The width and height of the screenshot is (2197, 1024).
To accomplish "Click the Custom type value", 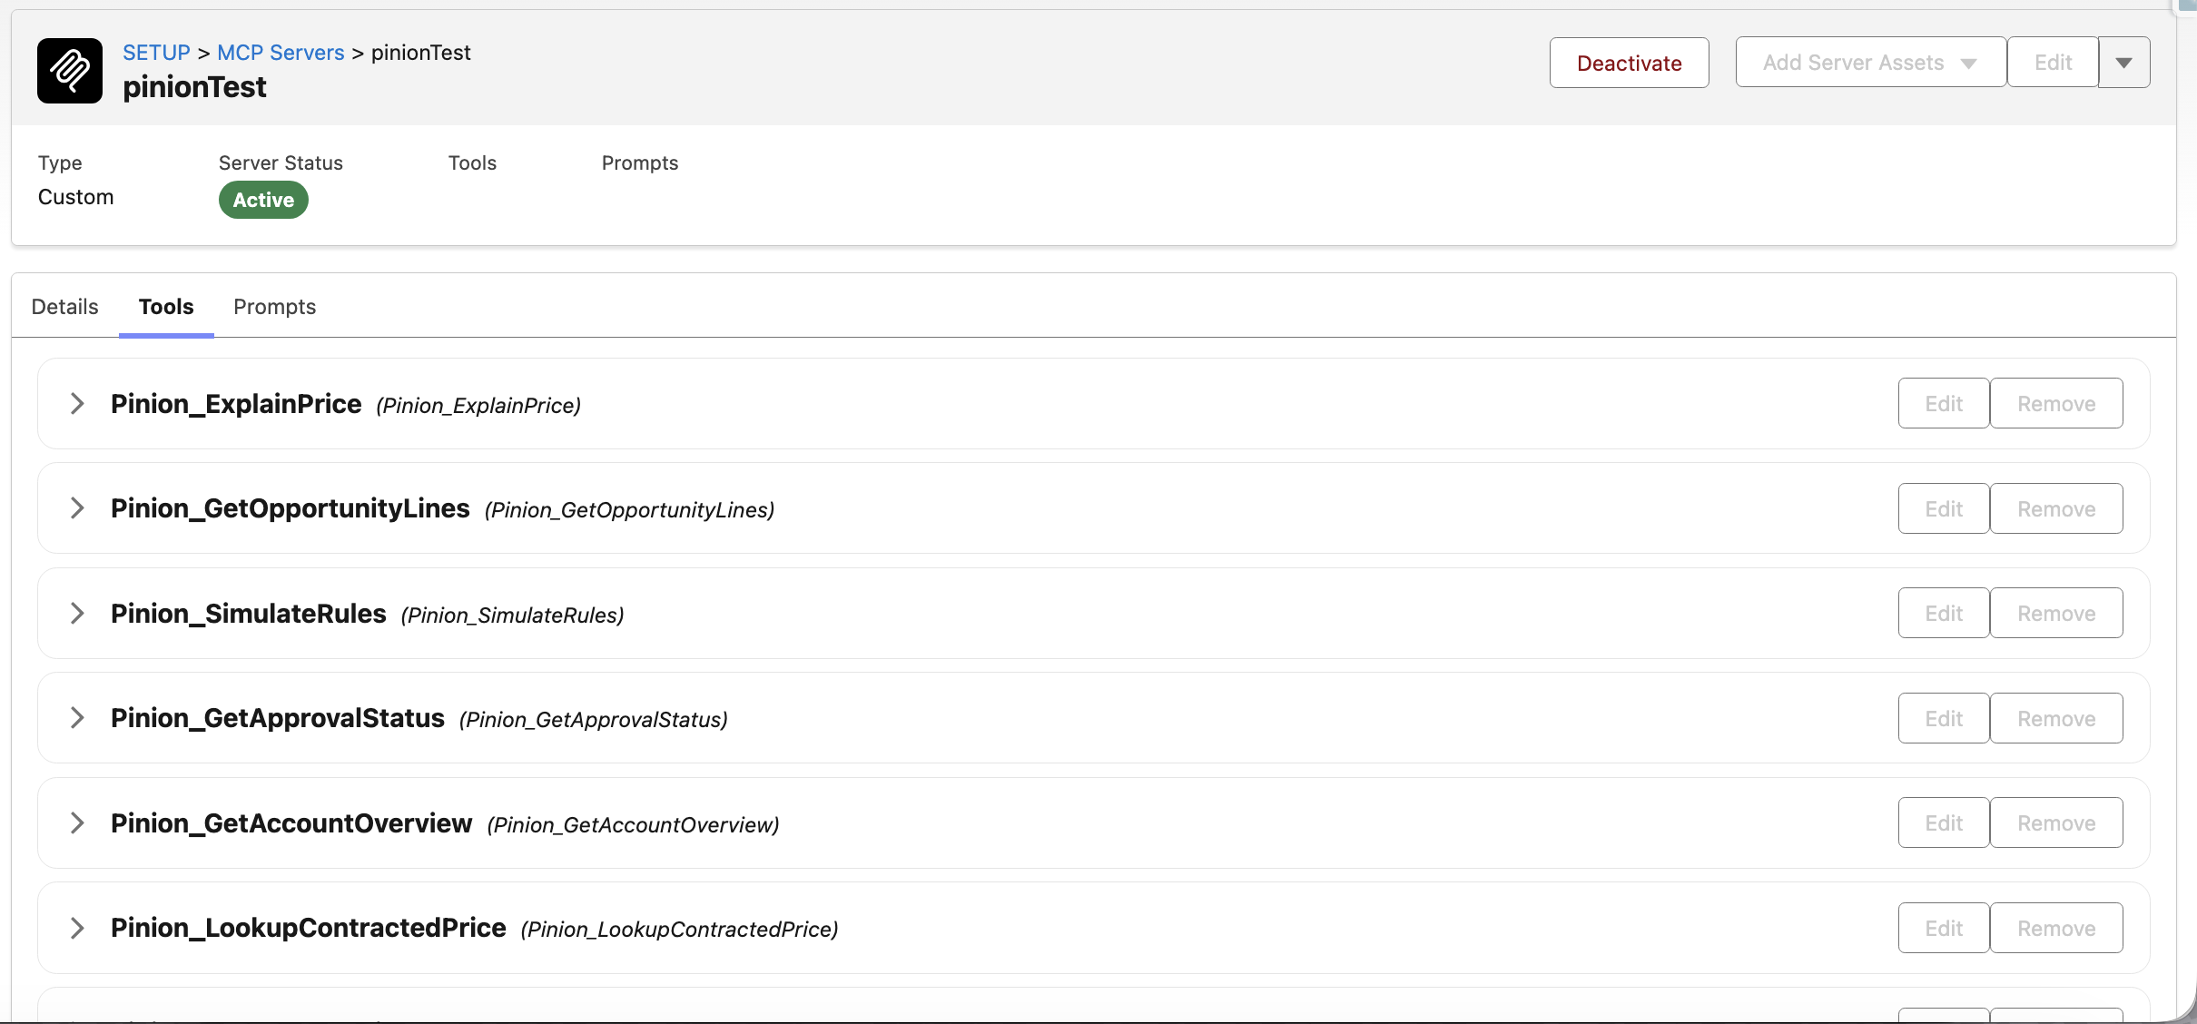I will (x=76, y=197).
